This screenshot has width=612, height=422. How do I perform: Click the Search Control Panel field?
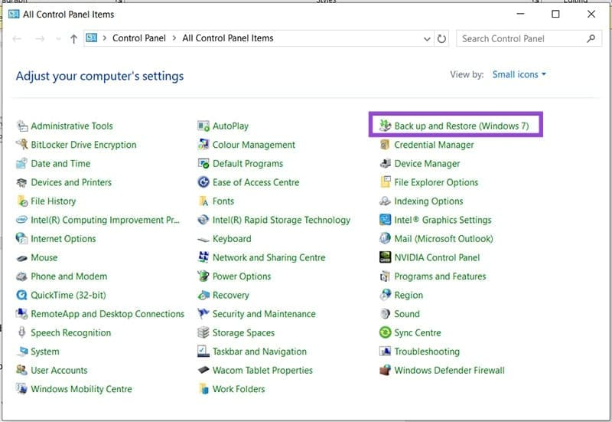[520, 38]
